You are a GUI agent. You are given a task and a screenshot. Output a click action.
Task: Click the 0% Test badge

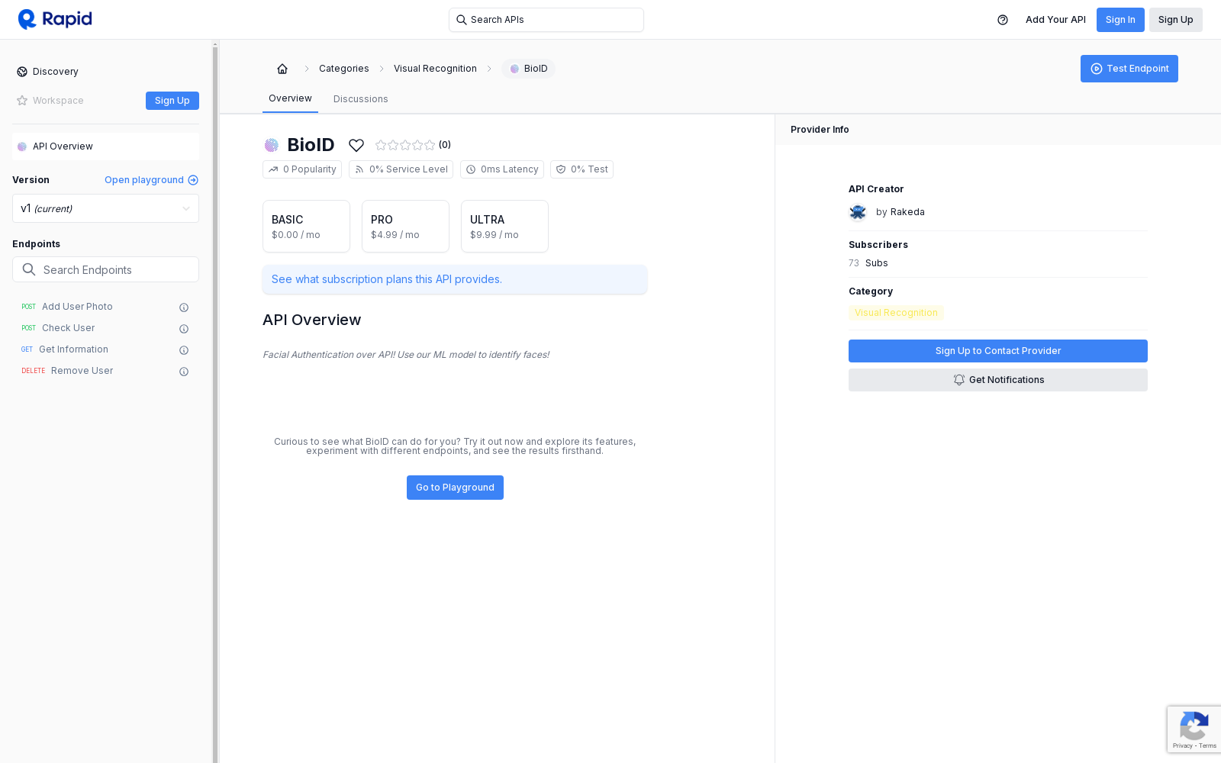pos(582,169)
